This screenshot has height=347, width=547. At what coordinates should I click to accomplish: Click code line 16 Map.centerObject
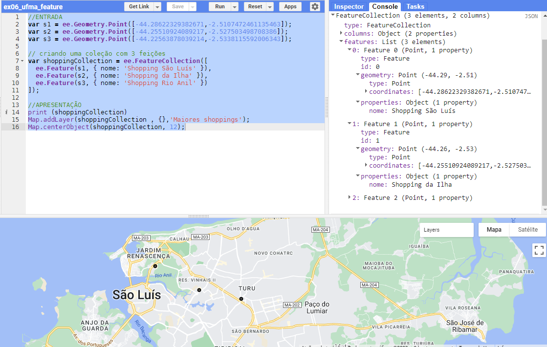click(x=106, y=127)
